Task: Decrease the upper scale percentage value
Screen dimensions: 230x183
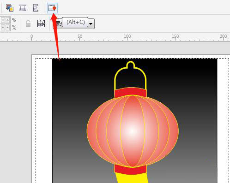Action: (x=3, y=20)
